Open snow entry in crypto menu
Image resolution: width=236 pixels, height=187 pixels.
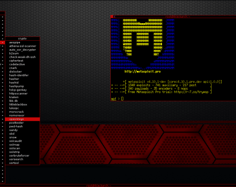click(x=22, y=137)
